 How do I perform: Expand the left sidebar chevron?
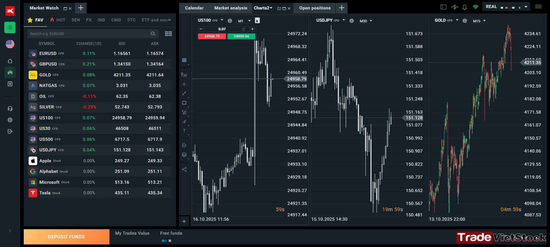(10, 231)
